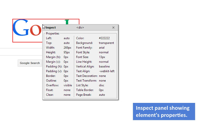
Task: Click the Clear property label
Action: pos(50,95)
